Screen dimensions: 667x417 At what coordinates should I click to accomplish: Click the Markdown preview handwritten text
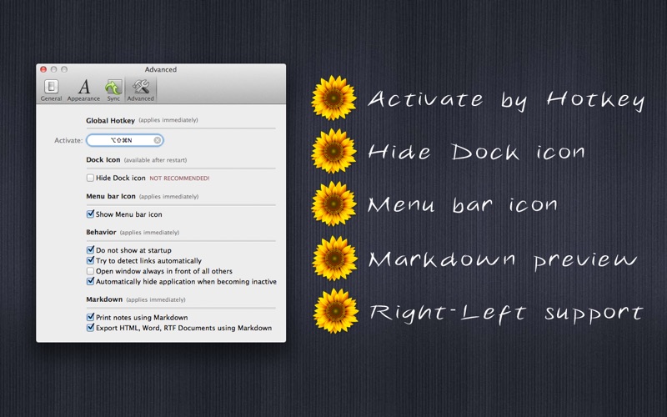pyautogui.click(x=503, y=259)
